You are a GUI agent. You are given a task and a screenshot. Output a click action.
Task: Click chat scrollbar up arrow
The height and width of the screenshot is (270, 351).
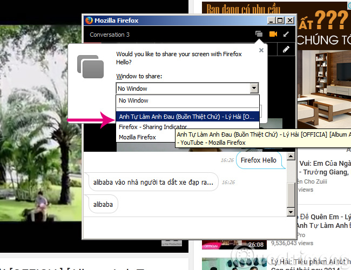pos(291,156)
